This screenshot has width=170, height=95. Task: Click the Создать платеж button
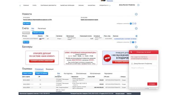point(27,73)
